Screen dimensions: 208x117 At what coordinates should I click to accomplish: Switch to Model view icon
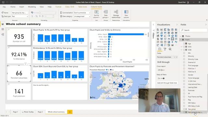(3, 34)
